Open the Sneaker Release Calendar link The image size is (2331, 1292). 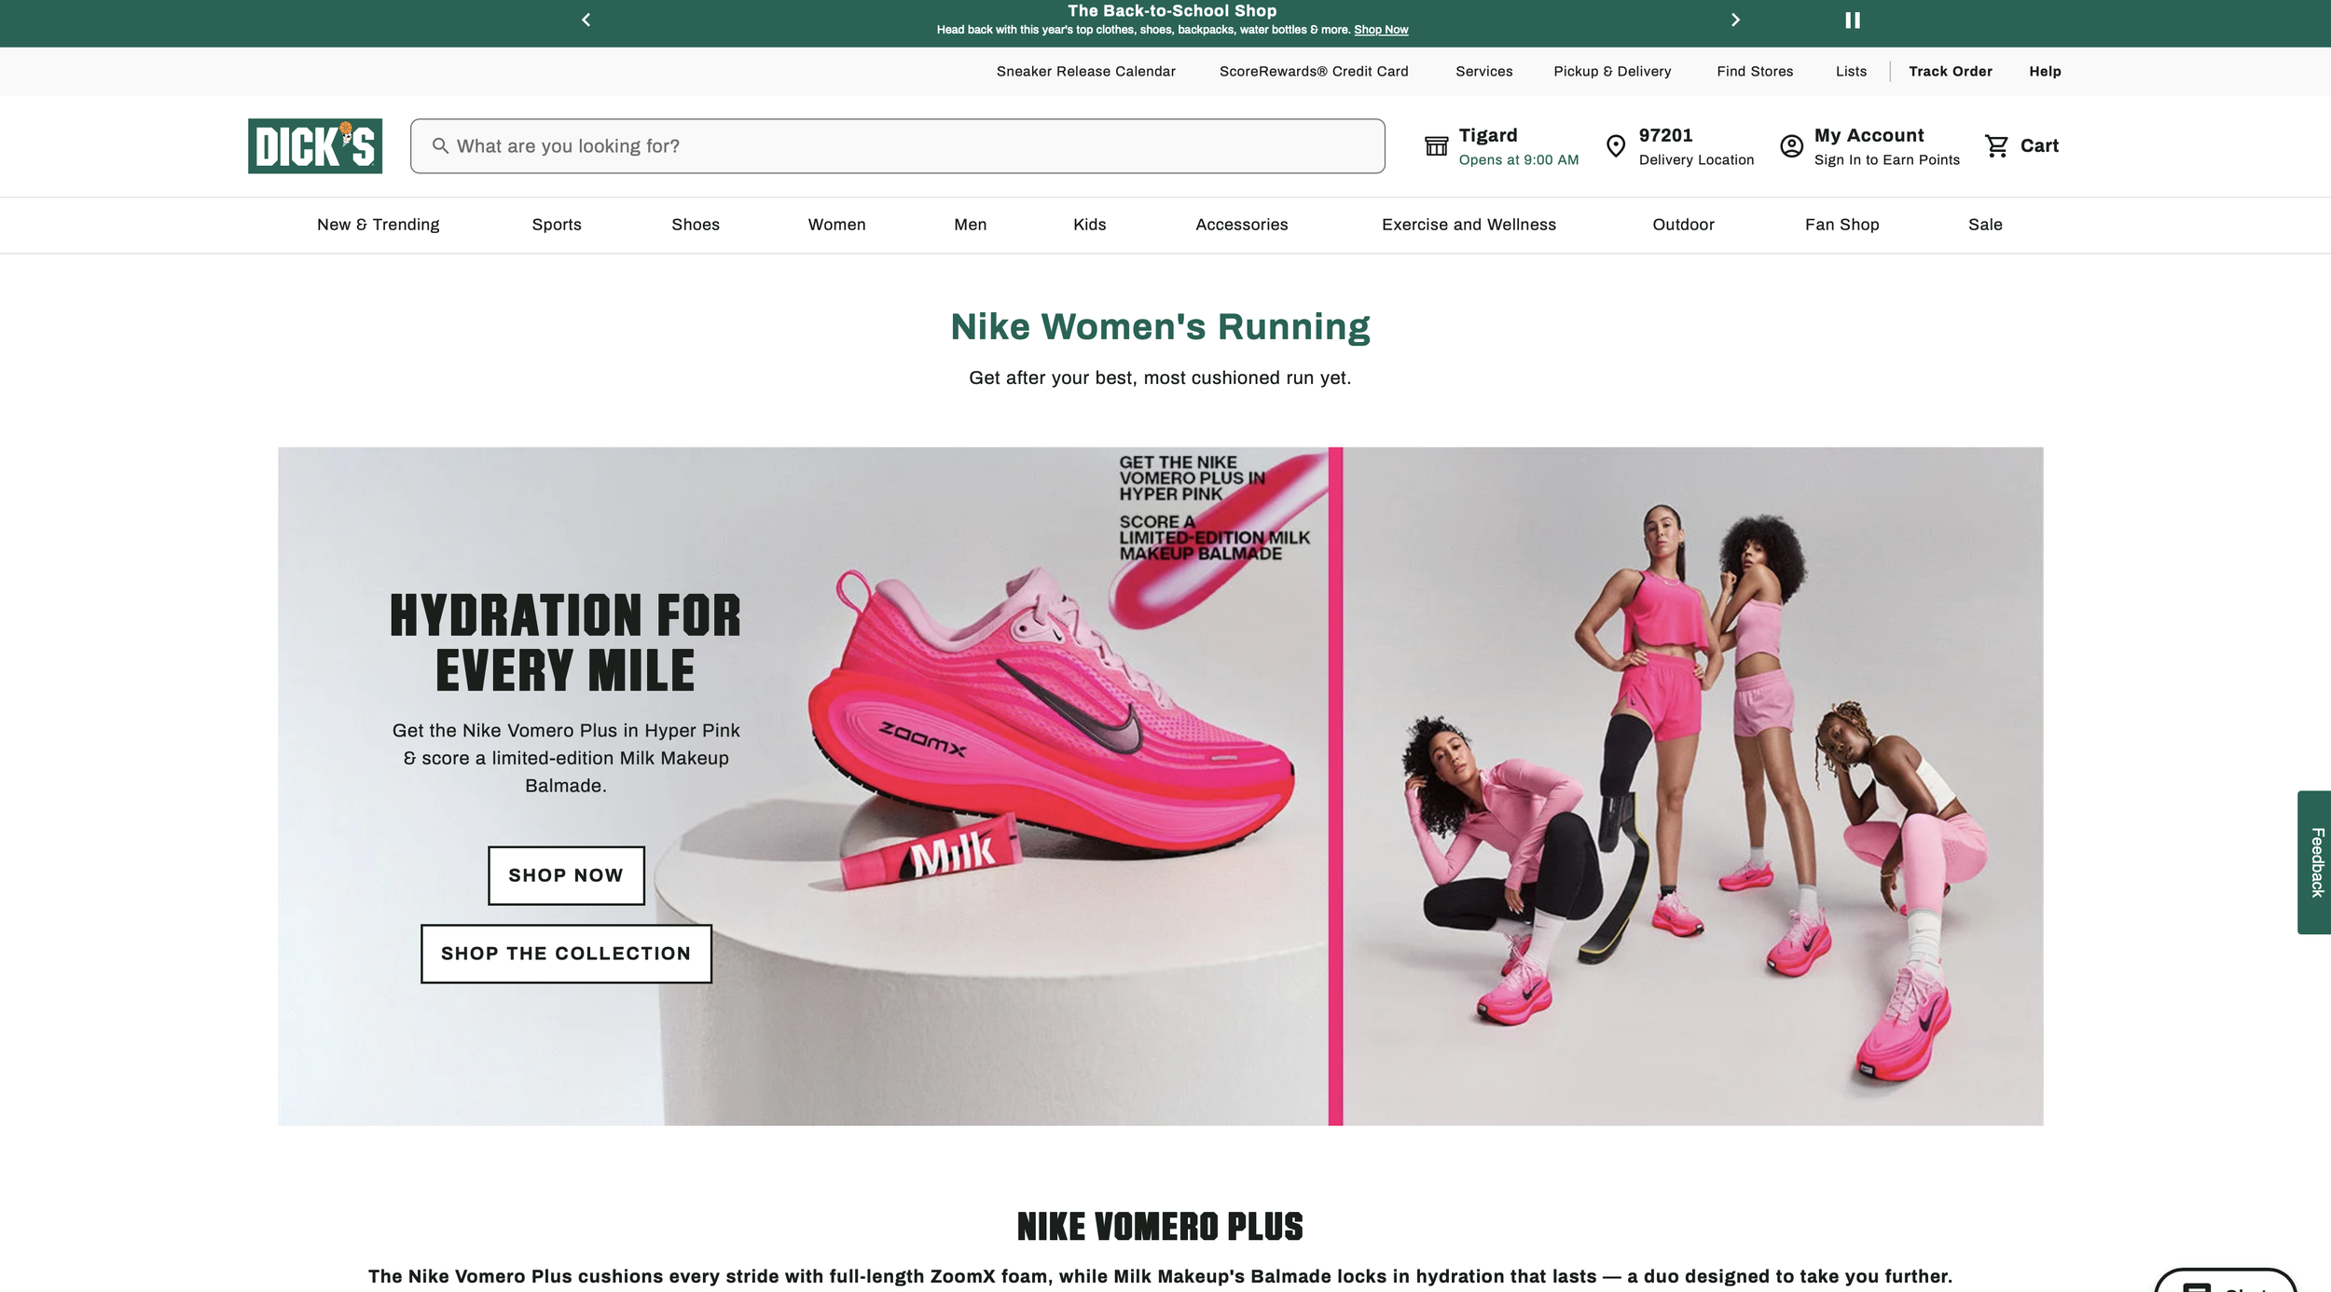tap(1085, 72)
